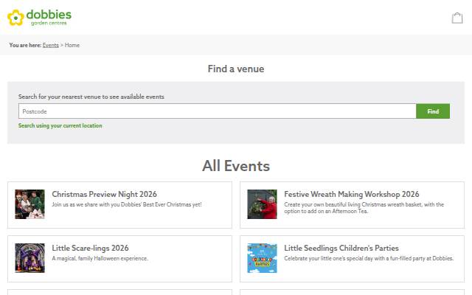
Task: Follow the Events breadcrumb link
Action: point(51,45)
